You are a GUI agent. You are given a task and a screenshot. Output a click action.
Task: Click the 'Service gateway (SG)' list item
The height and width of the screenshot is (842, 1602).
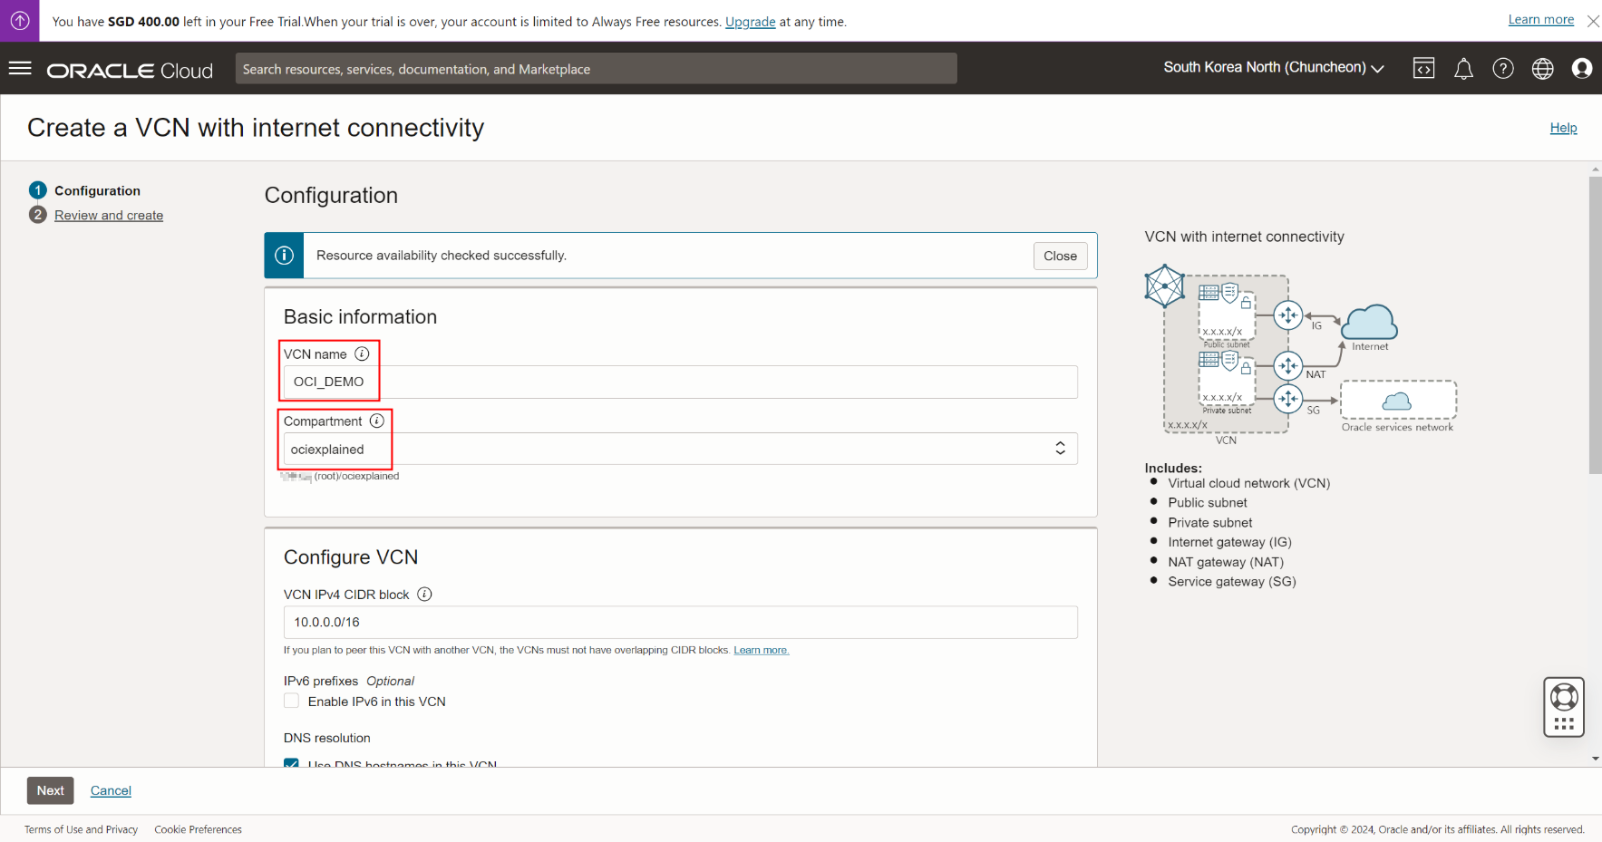[1232, 581]
